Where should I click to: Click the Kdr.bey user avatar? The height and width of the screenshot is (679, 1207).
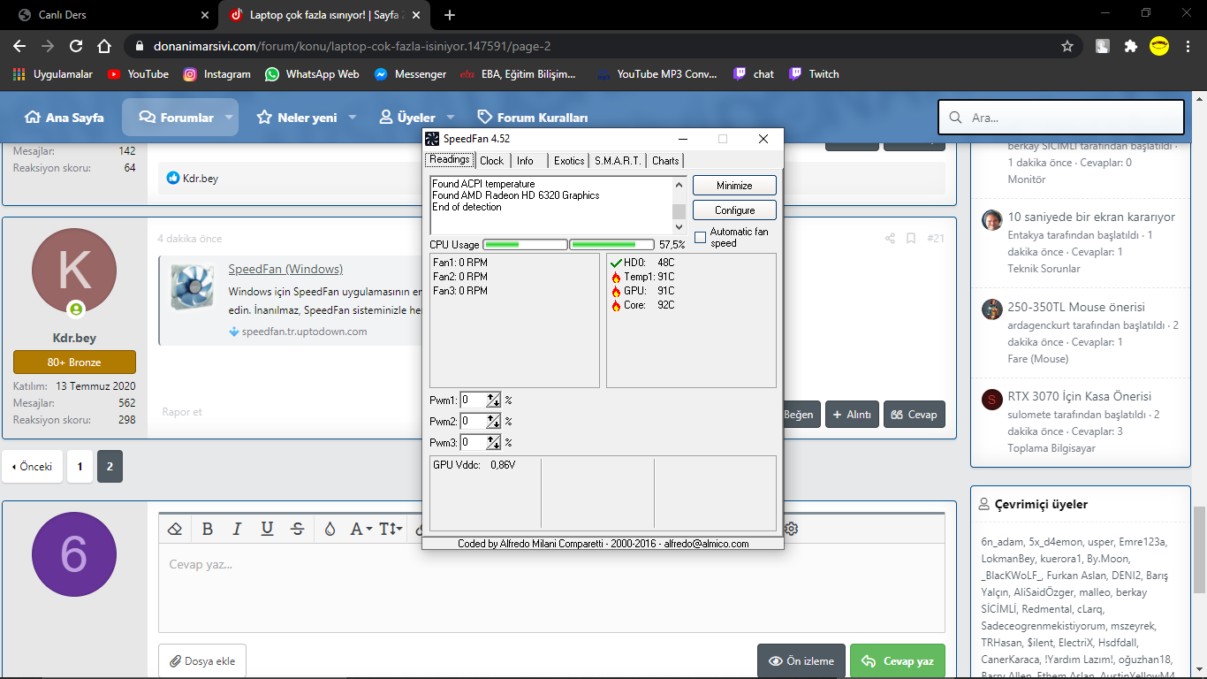74,271
